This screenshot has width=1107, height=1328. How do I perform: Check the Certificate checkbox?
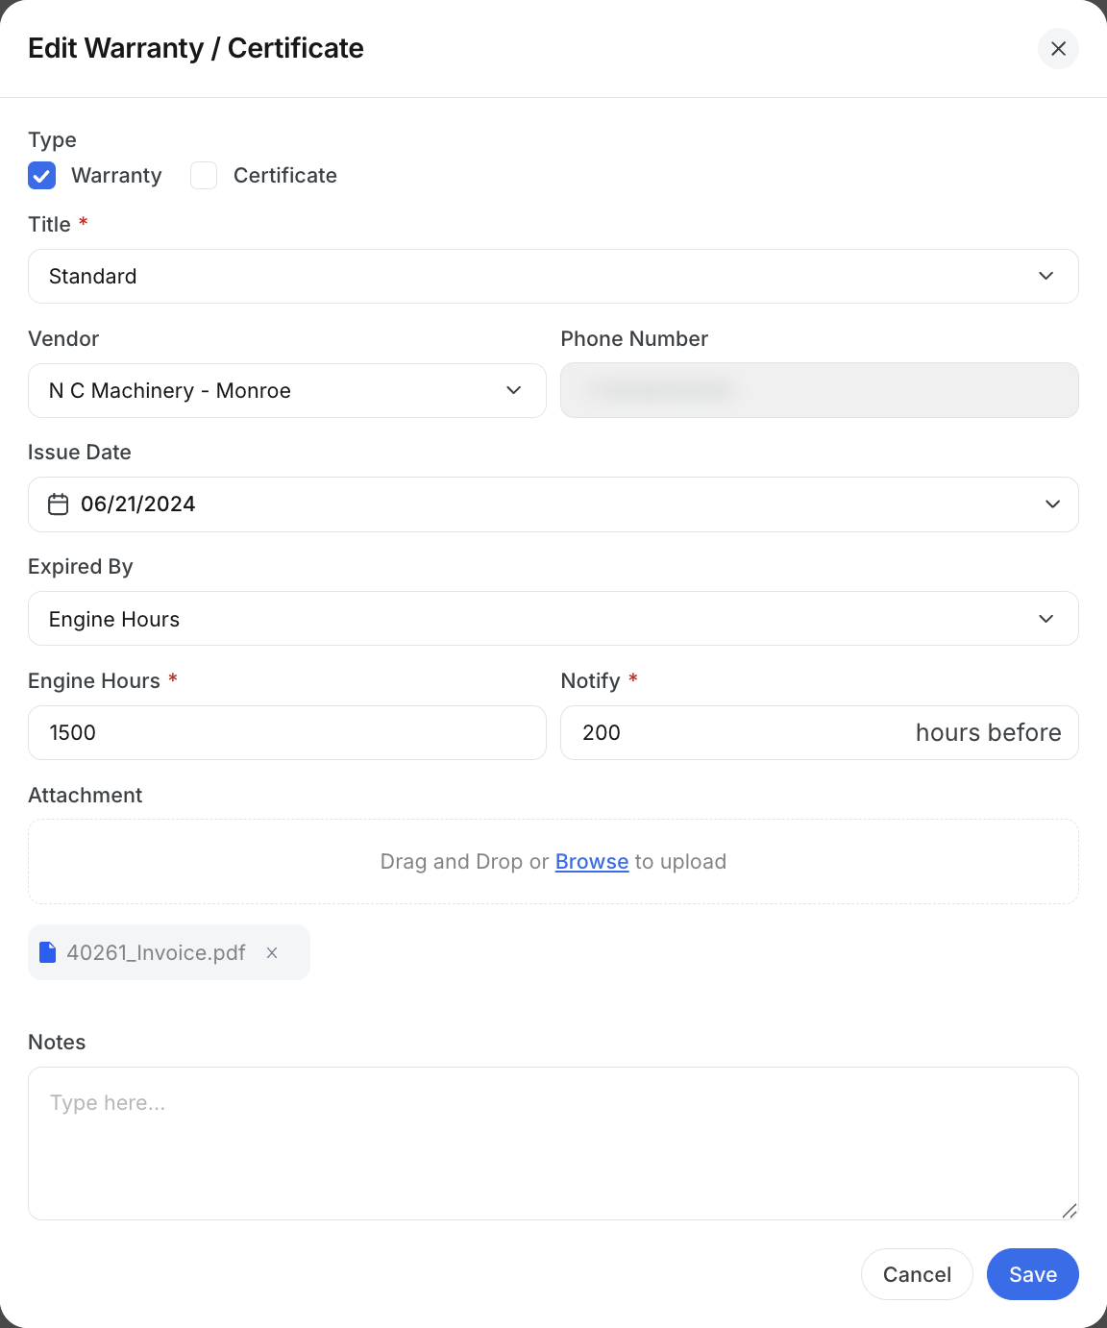204,176
